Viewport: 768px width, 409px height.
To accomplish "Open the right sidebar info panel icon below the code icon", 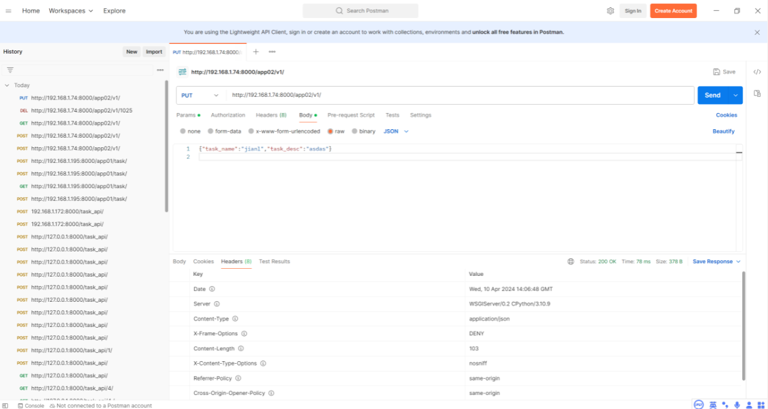I will 757,94.
